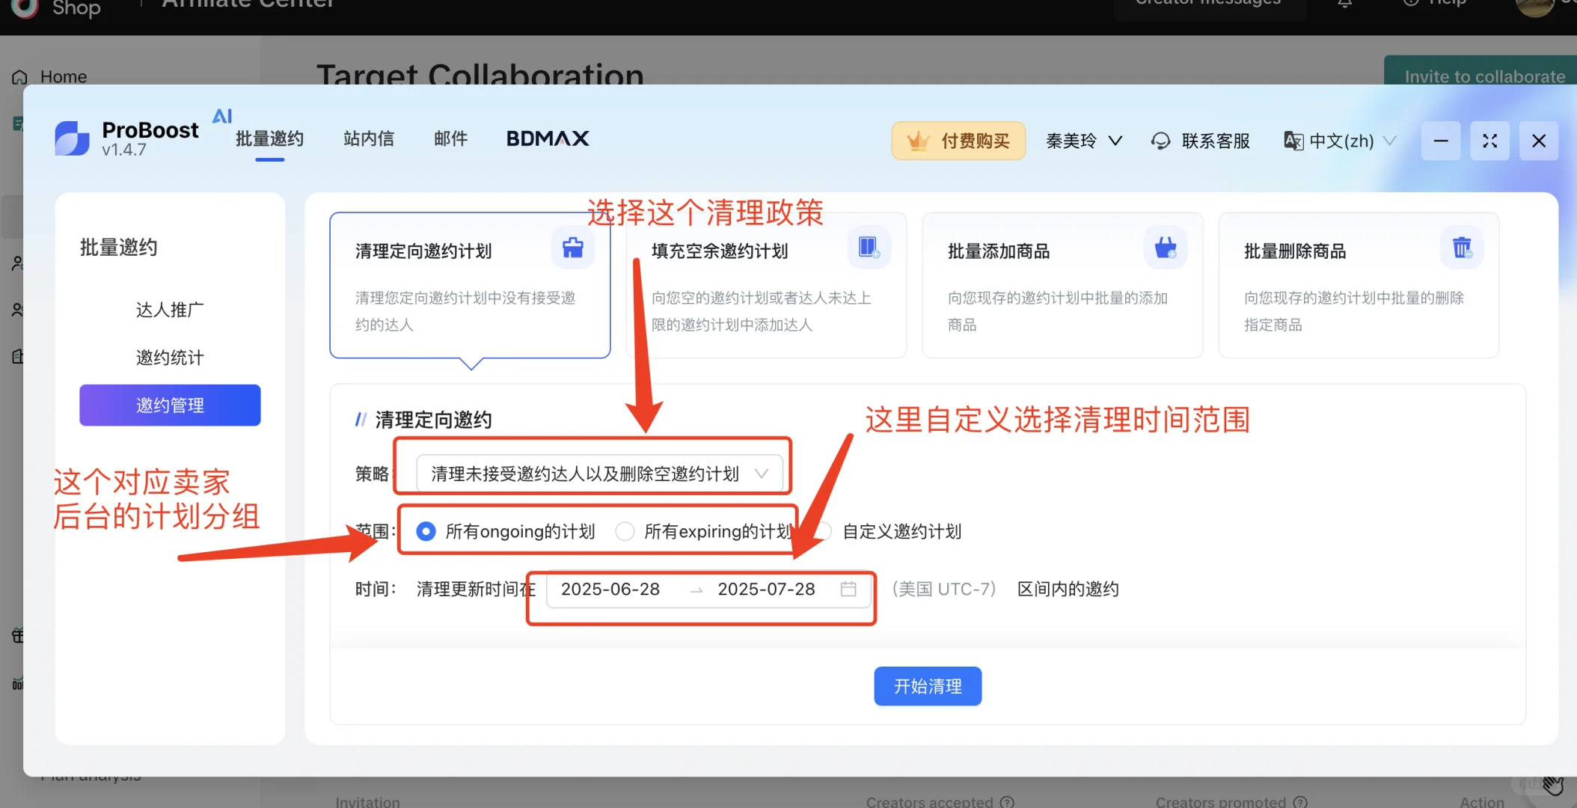
Task: Click the batch delete products trash icon
Action: click(x=1461, y=248)
